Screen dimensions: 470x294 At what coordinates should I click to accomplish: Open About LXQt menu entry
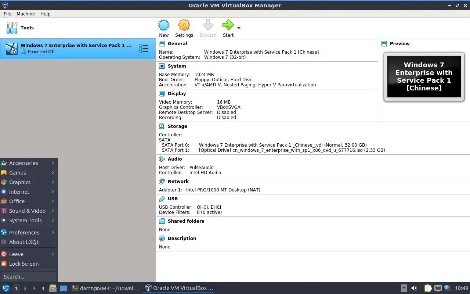(29, 242)
